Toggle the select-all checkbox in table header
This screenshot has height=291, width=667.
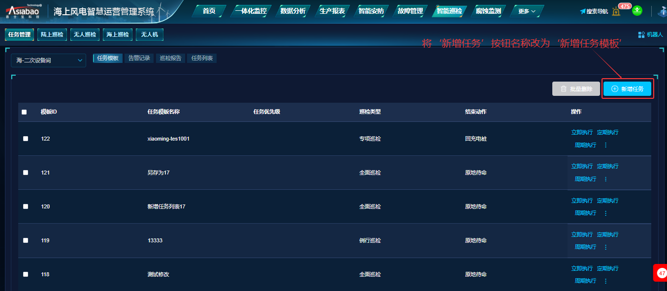pyautogui.click(x=24, y=112)
